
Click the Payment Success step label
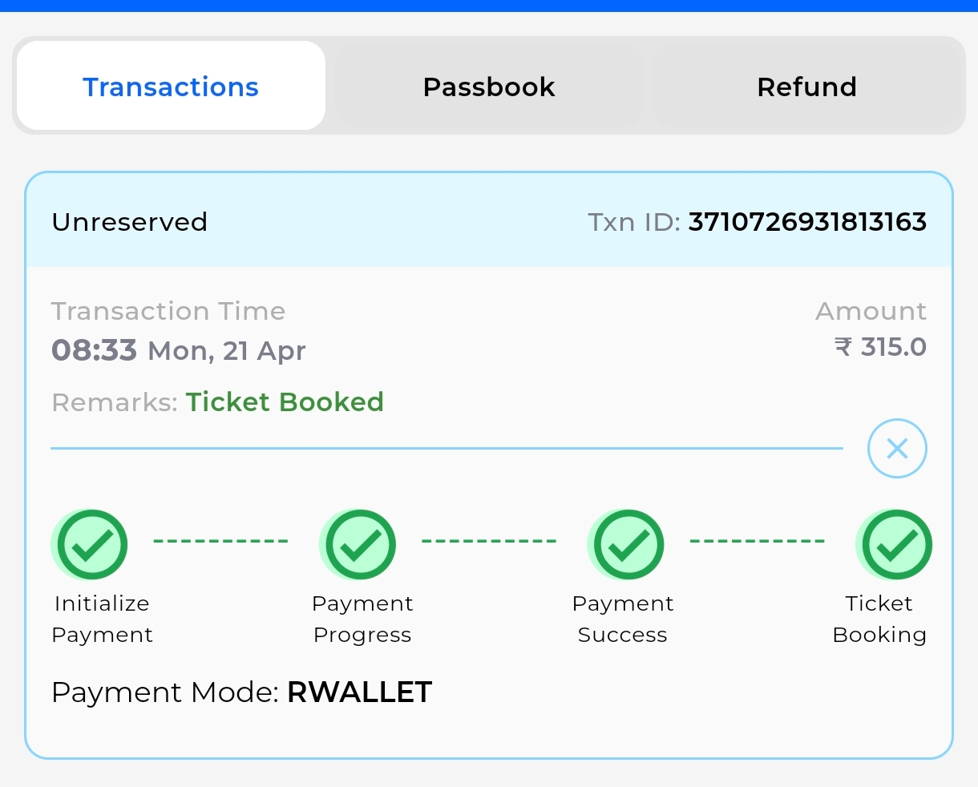click(x=623, y=619)
